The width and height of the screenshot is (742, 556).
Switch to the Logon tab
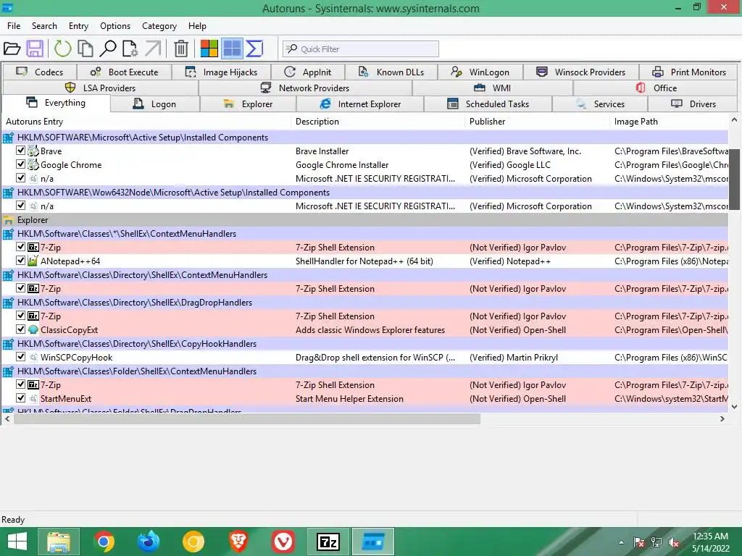(x=155, y=104)
